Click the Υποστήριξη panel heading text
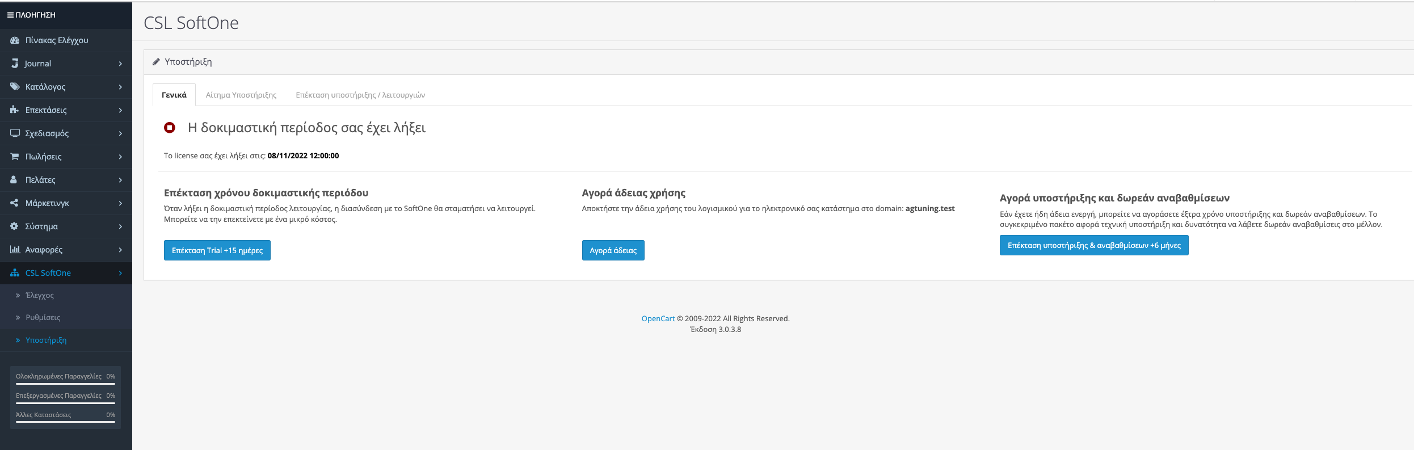Viewport: 1414px width, 450px height. click(x=188, y=62)
